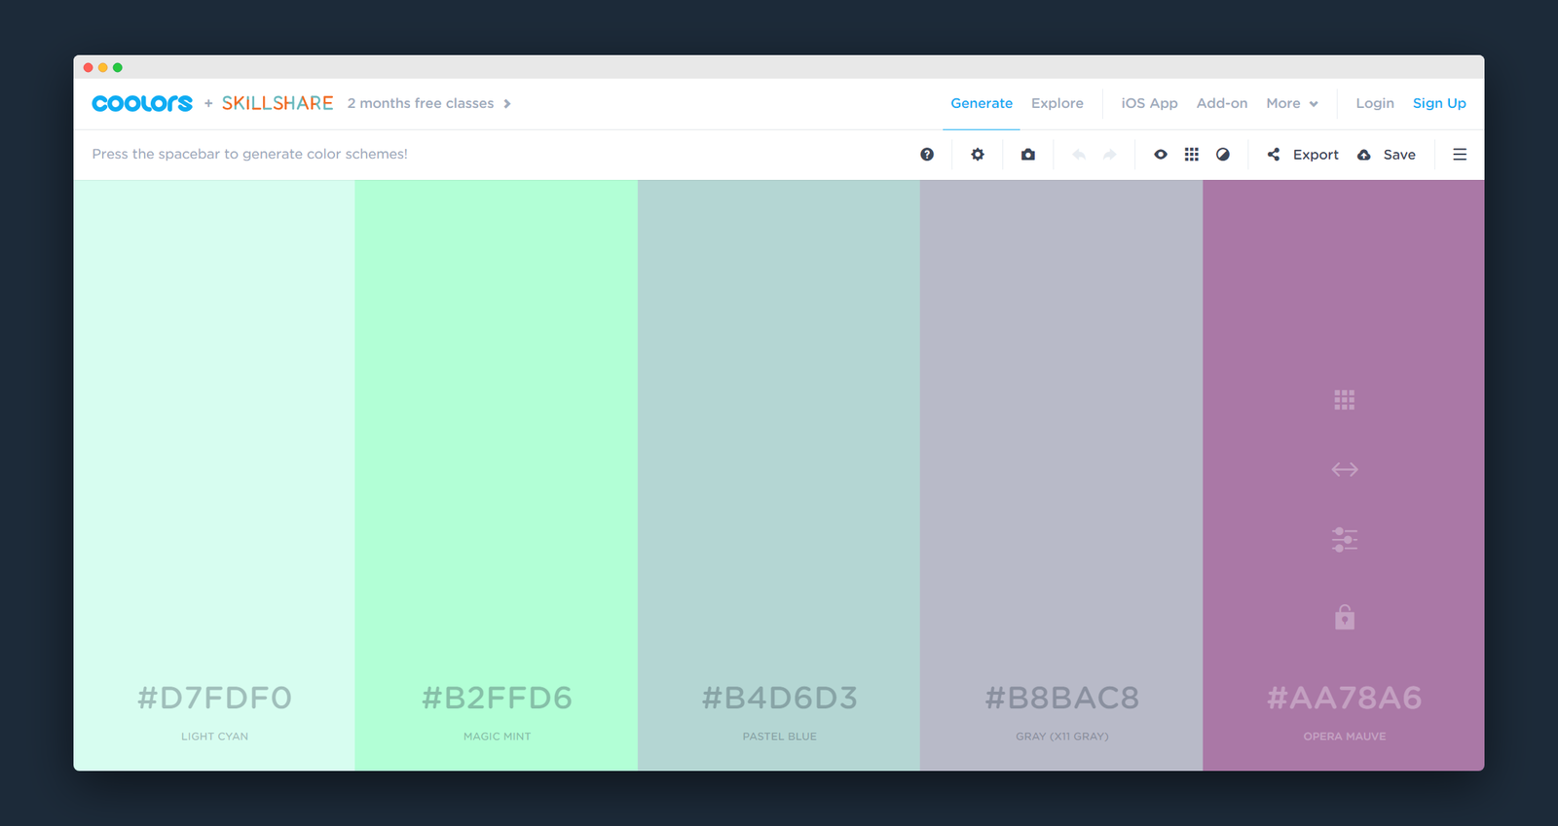
Task: Edit hex code #B2FFD6
Action: click(497, 698)
